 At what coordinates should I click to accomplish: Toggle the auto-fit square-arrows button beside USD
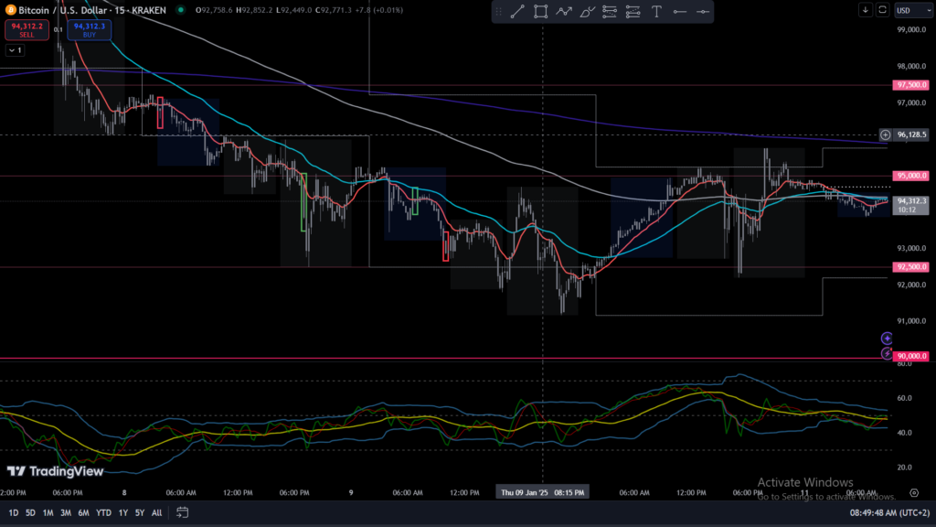tap(882, 10)
